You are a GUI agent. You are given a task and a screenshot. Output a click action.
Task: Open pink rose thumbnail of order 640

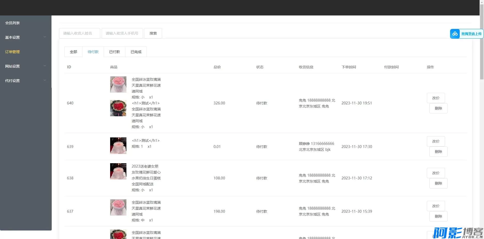tap(118, 84)
